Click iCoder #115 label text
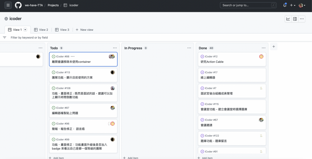312x159 pixels. 212,104
